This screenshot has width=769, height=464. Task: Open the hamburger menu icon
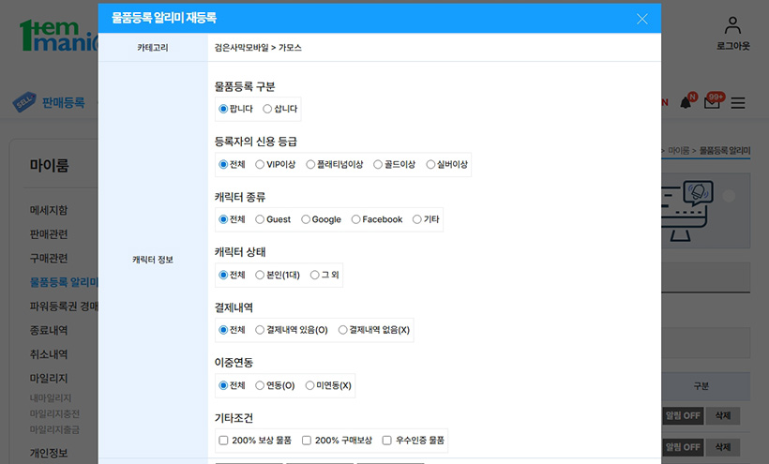[738, 103]
